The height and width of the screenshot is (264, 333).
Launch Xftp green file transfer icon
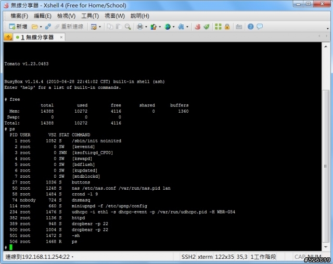207,27
